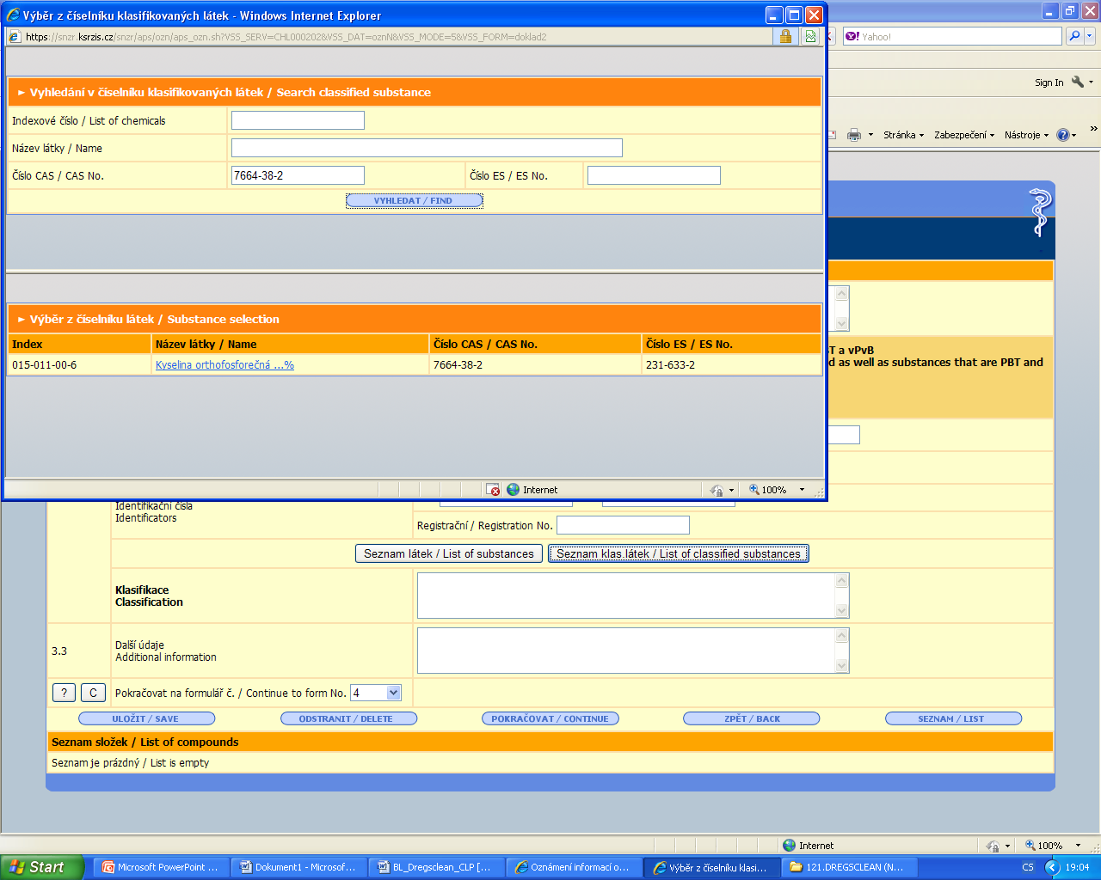Click popup window page icon in address bar

[x=14, y=36]
